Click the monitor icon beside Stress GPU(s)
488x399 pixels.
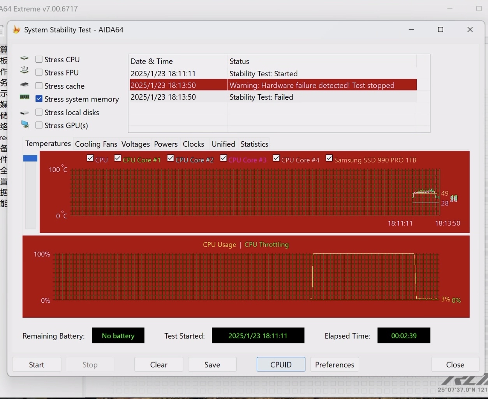pos(25,125)
